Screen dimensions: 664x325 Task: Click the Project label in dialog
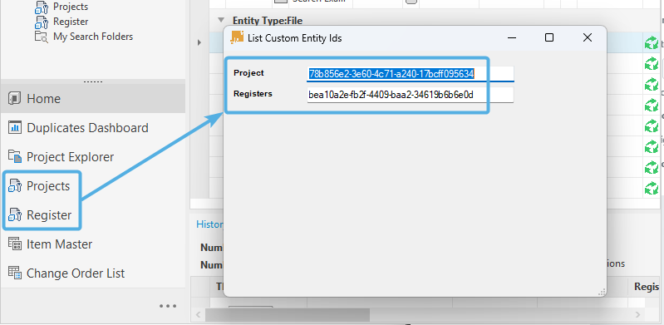coord(248,73)
